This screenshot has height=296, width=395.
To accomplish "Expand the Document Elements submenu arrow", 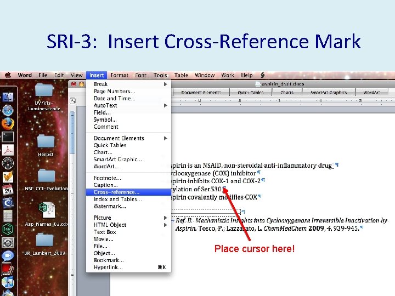I will (165, 138).
